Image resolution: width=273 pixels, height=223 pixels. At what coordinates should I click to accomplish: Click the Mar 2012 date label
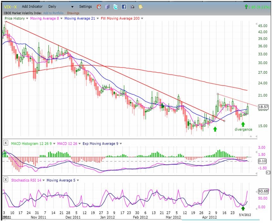click(x=173, y=217)
